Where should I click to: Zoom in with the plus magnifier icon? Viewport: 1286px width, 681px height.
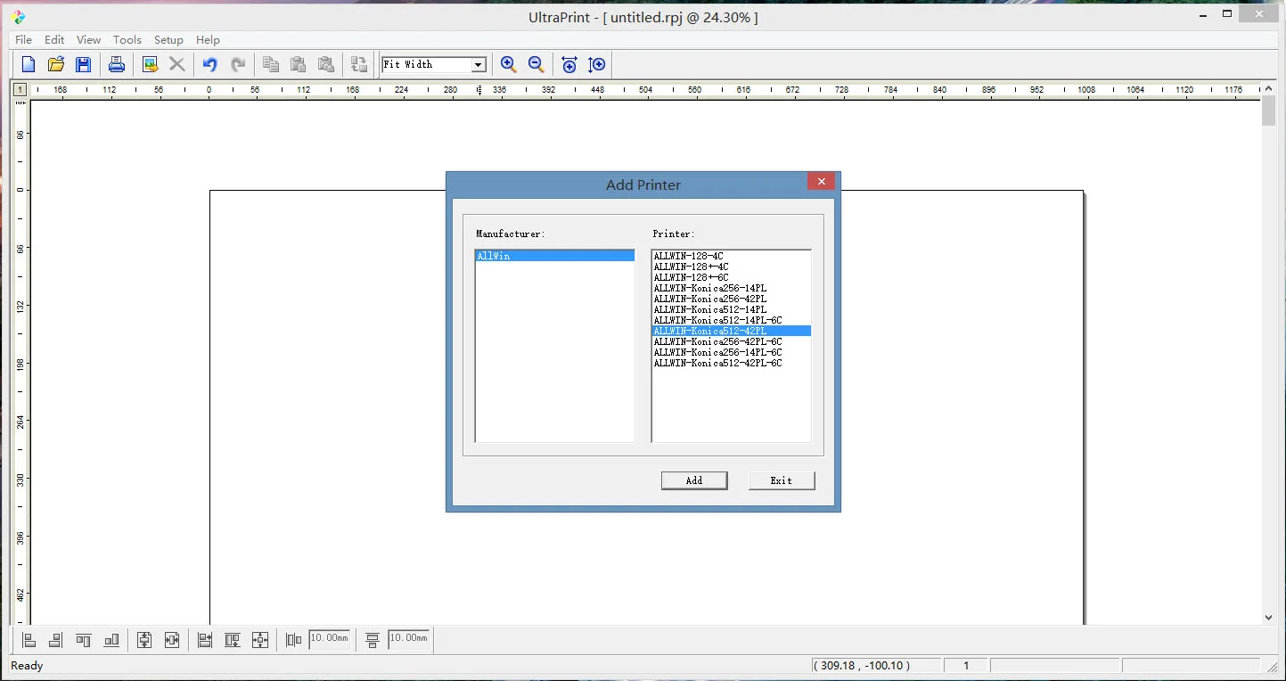pyautogui.click(x=509, y=64)
